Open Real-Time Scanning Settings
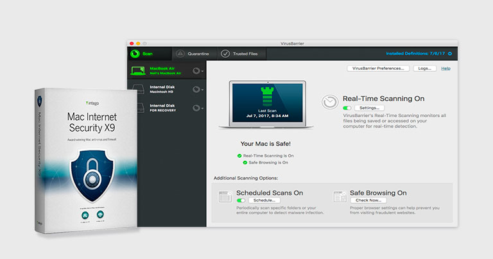The width and height of the screenshot is (493, 259). click(x=370, y=108)
